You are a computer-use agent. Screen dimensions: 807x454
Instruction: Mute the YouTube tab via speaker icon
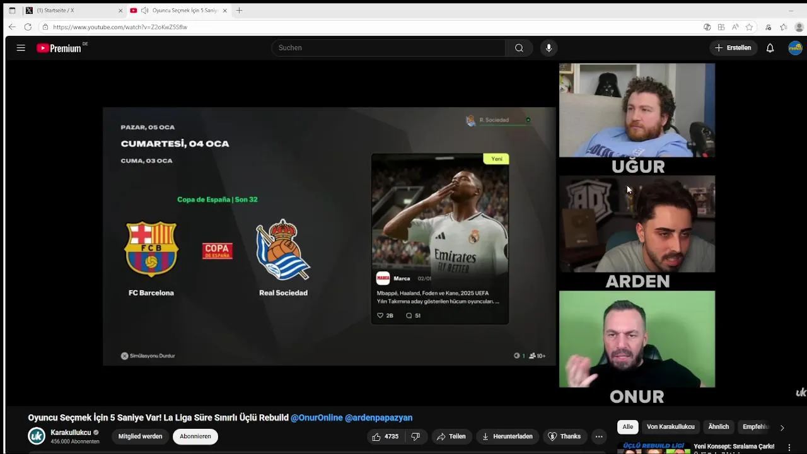[x=144, y=10]
